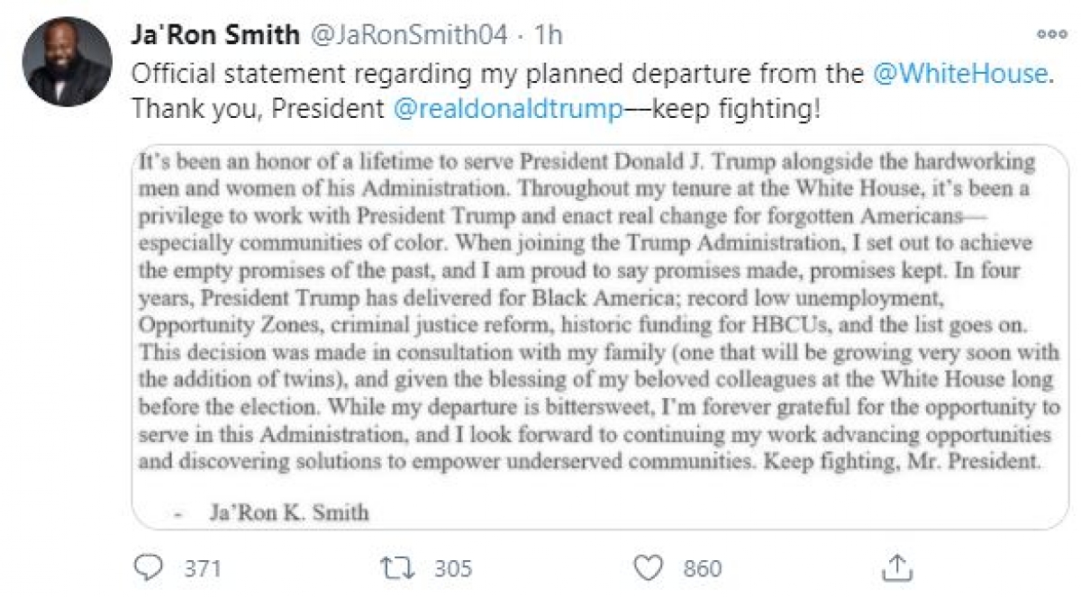Click the reply speech bubble icon
Image resolution: width=1081 pixels, height=597 pixels.
pyautogui.click(x=148, y=568)
